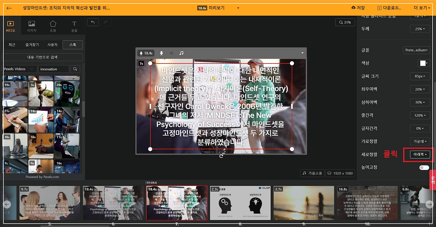The image size is (436, 227).
Task: Open the 글자간격 0% dropdown
Action: pyautogui.click(x=420, y=128)
